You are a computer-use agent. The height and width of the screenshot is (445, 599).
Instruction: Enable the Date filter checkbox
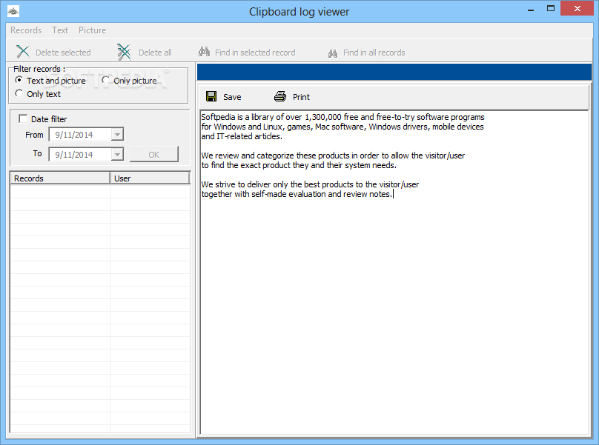(x=23, y=118)
